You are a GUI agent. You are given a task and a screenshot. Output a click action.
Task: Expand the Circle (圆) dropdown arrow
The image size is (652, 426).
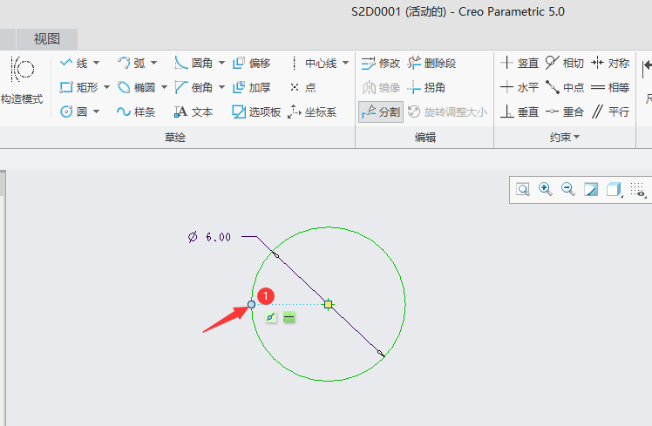tap(96, 112)
